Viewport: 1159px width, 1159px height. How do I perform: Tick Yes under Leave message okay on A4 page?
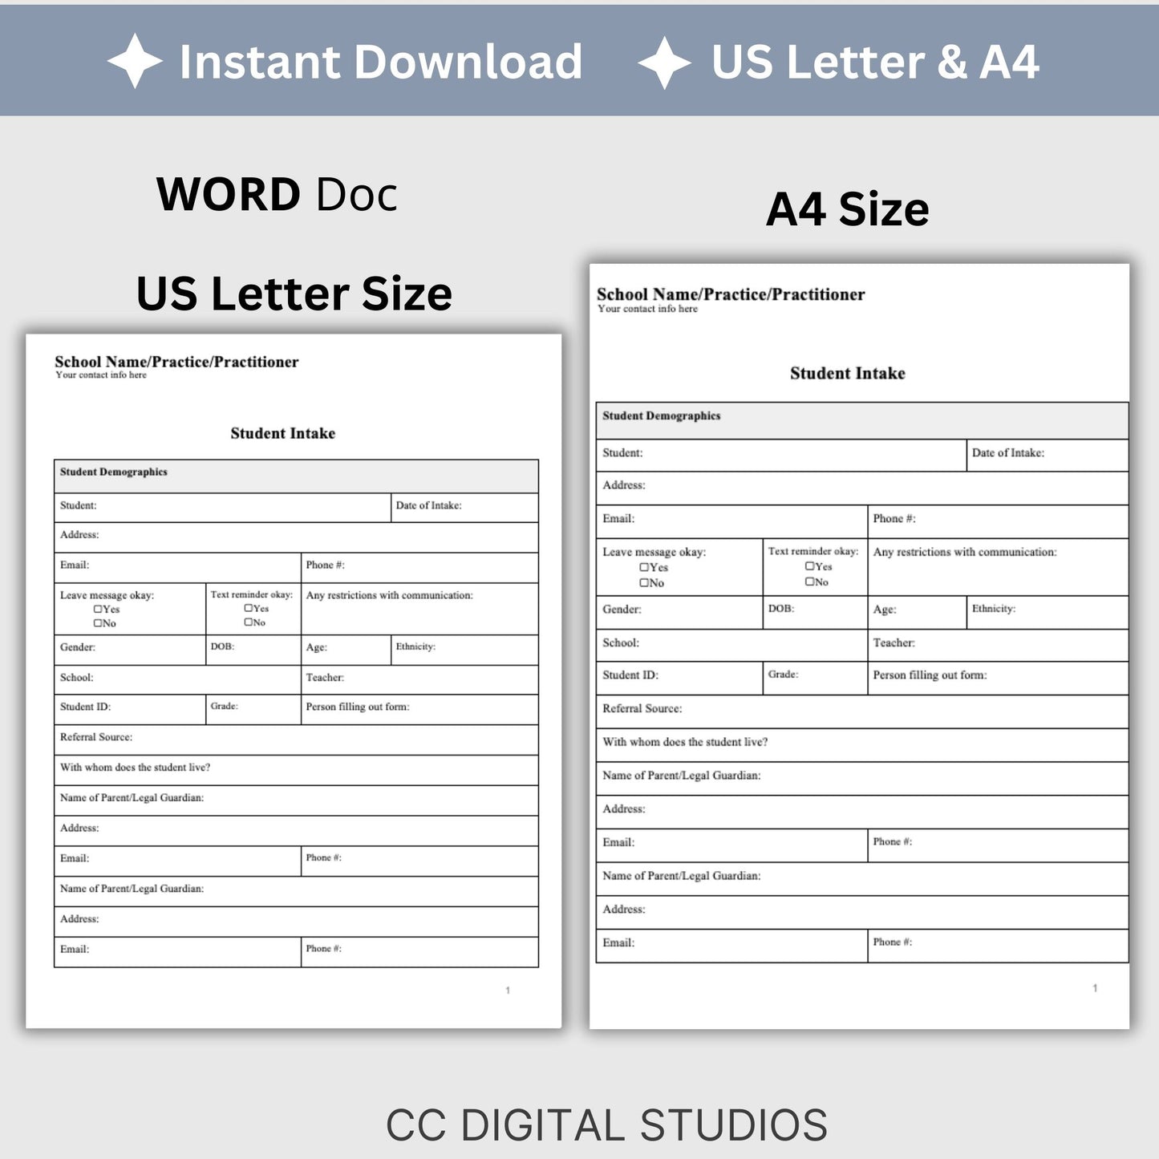(644, 567)
